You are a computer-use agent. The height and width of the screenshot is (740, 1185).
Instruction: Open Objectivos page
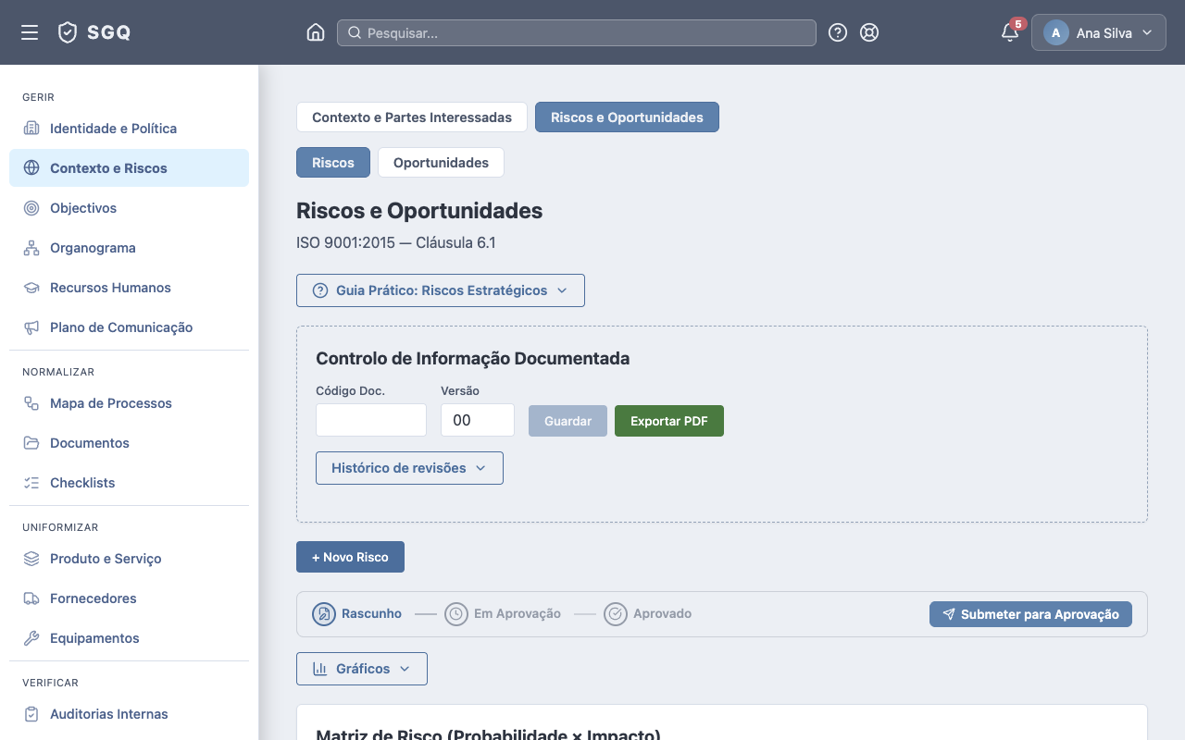tap(129, 208)
